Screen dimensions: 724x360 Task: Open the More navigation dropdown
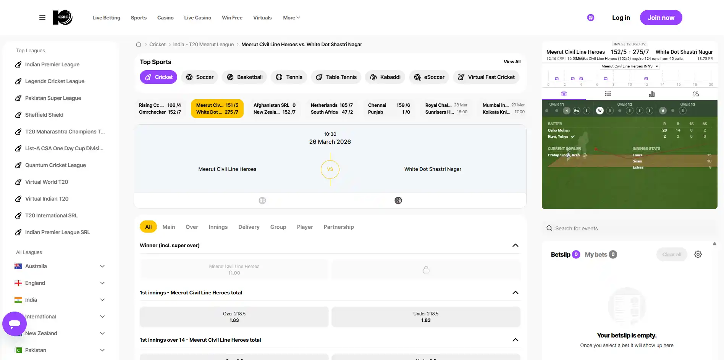click(x=291, y=18)
